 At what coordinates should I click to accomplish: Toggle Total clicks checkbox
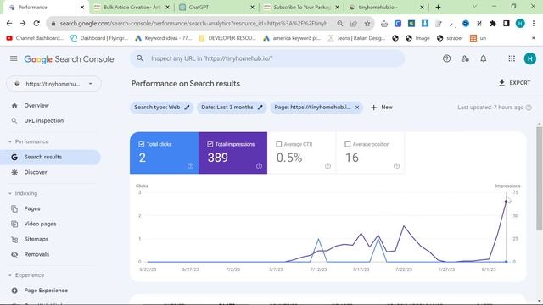(142, 144)
